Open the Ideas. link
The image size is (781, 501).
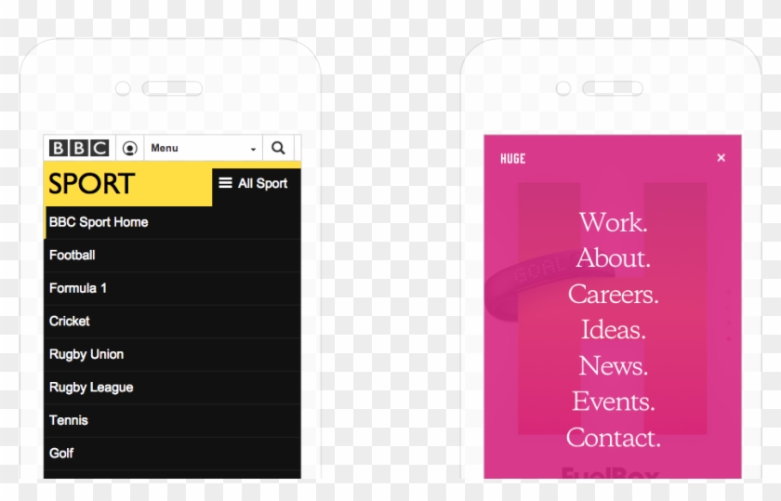pyautogui.click(x=613, y=330)
